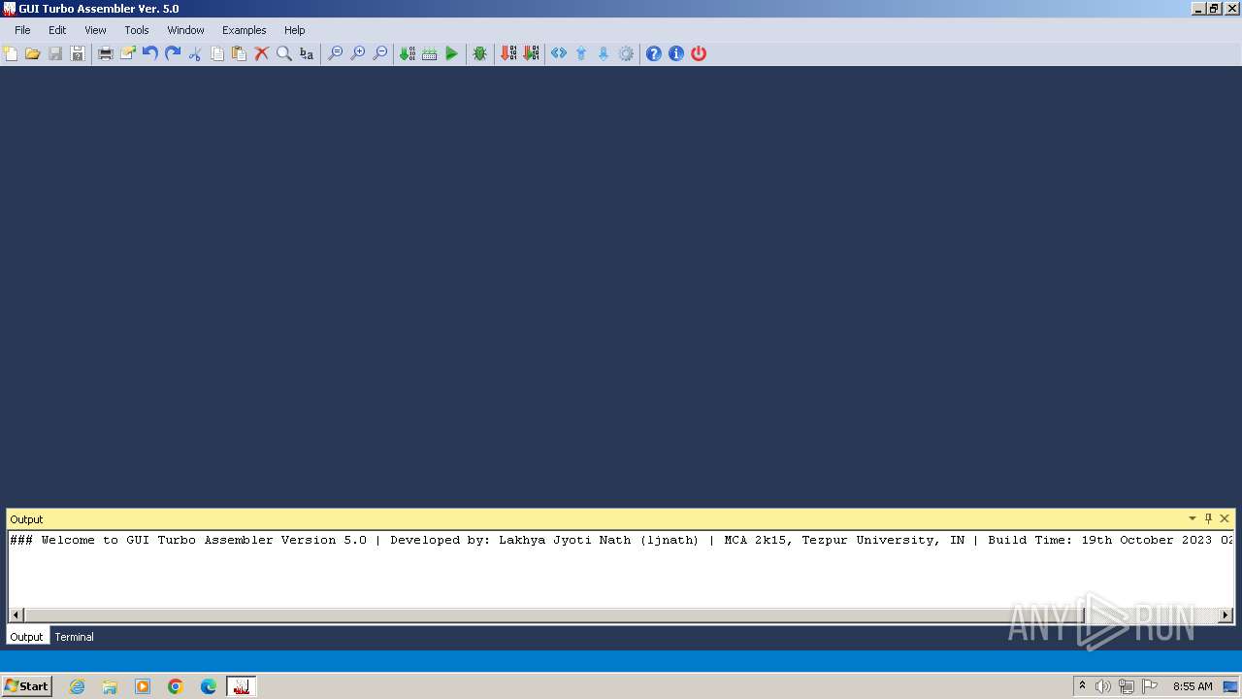1242x699 pixels.
Task: Exit the application with the red power icon
Action: click(699, 53)
